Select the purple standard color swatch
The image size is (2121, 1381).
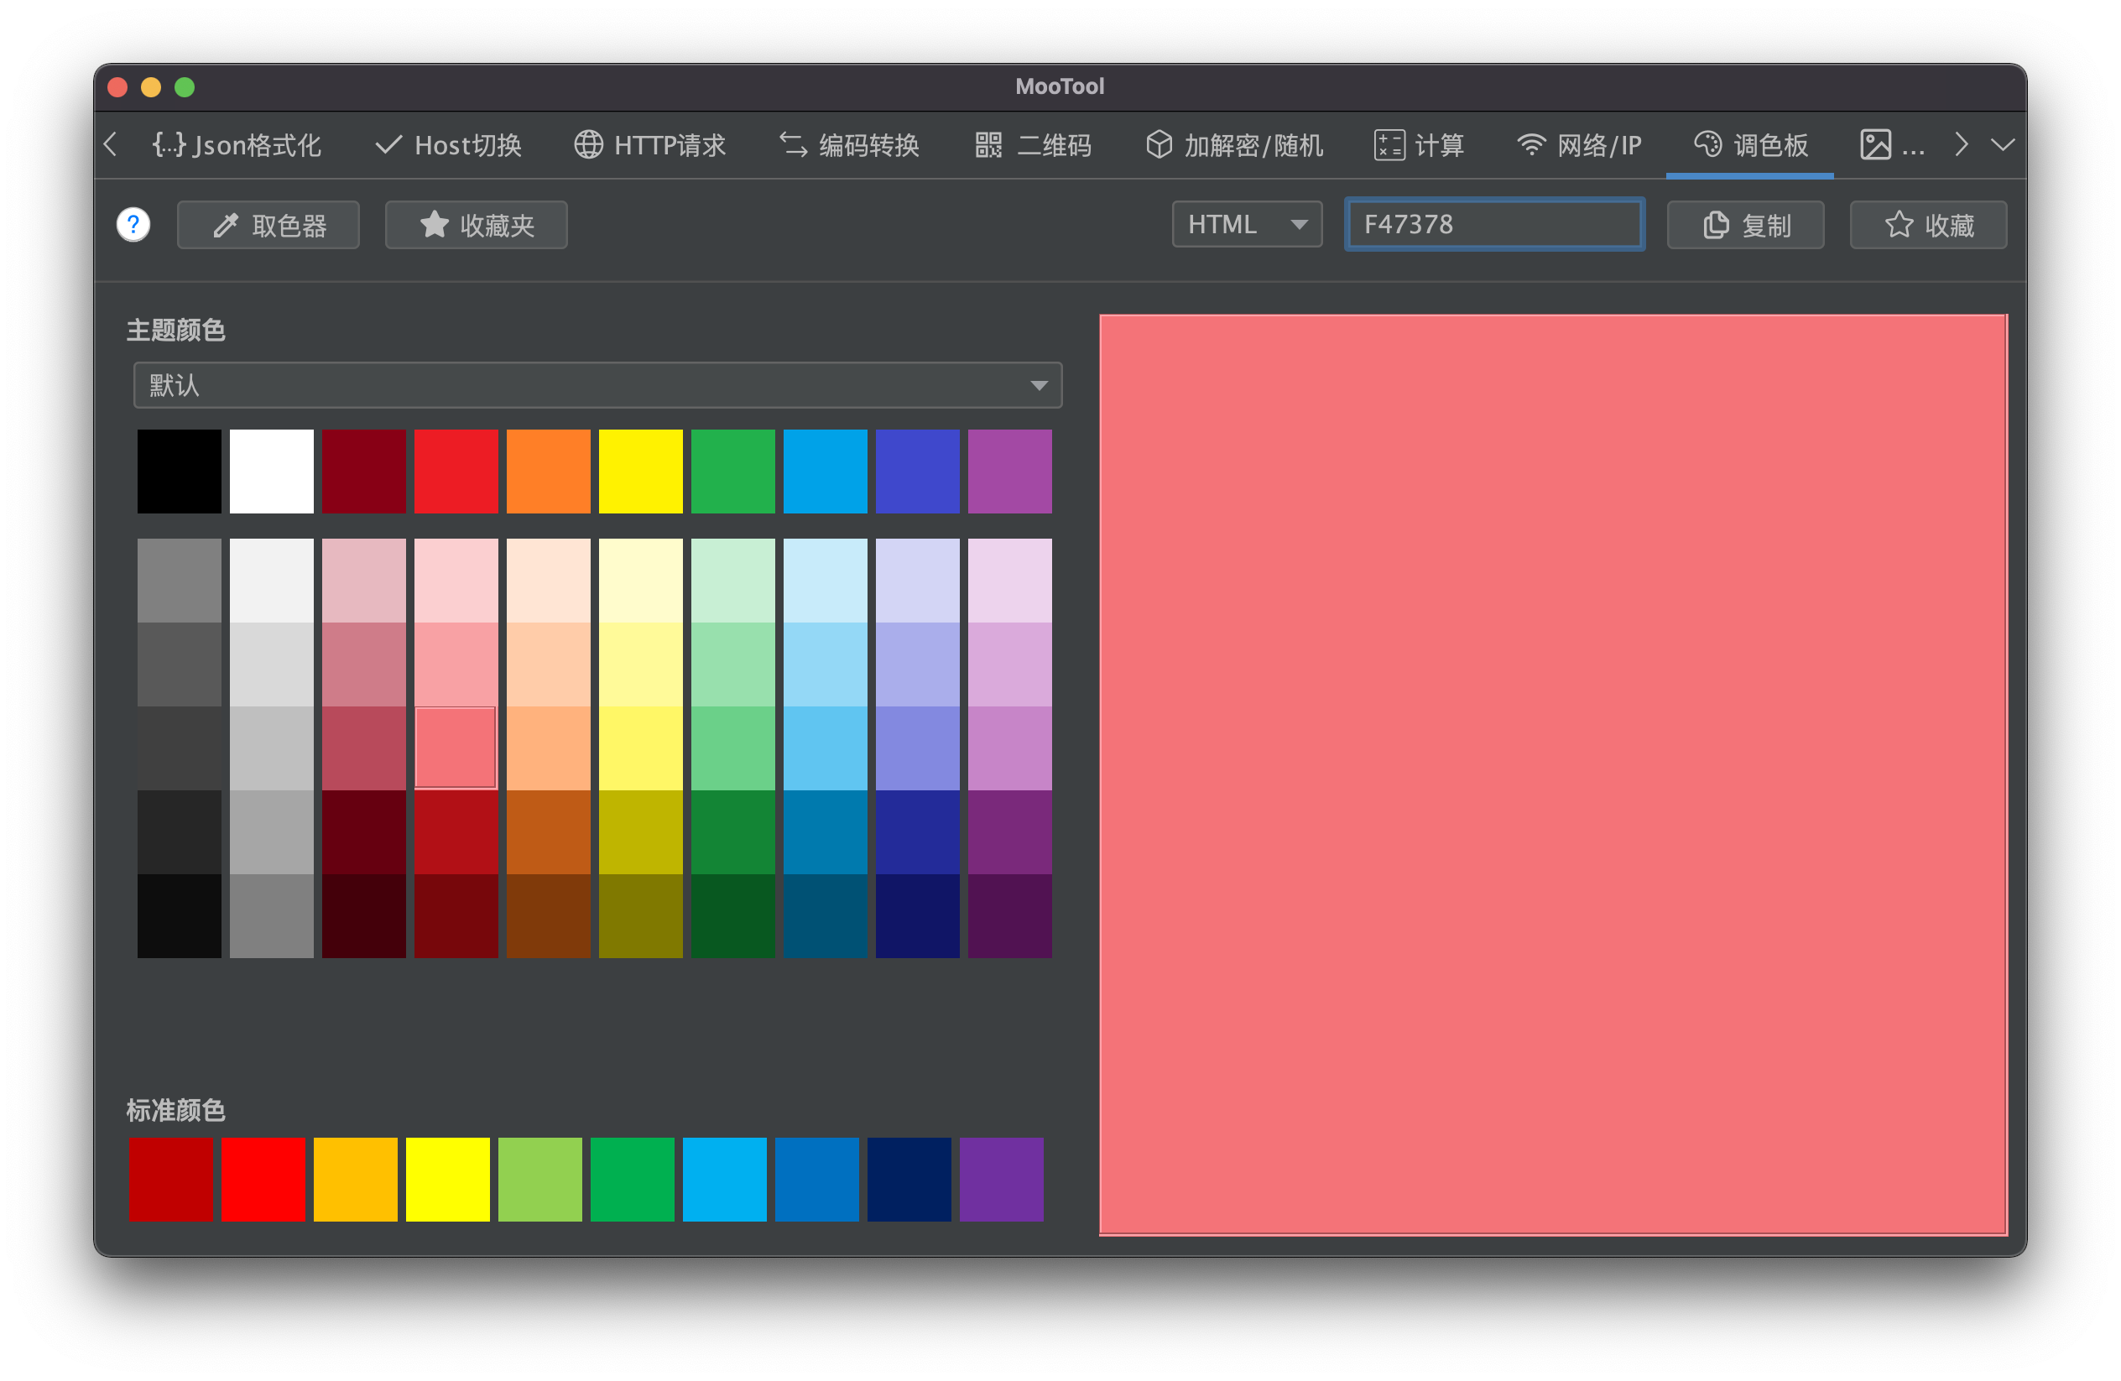pos(1001,1179)
